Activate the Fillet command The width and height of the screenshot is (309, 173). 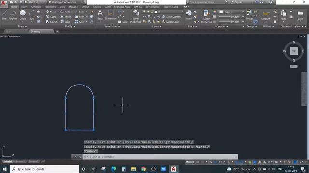[80, 17]
